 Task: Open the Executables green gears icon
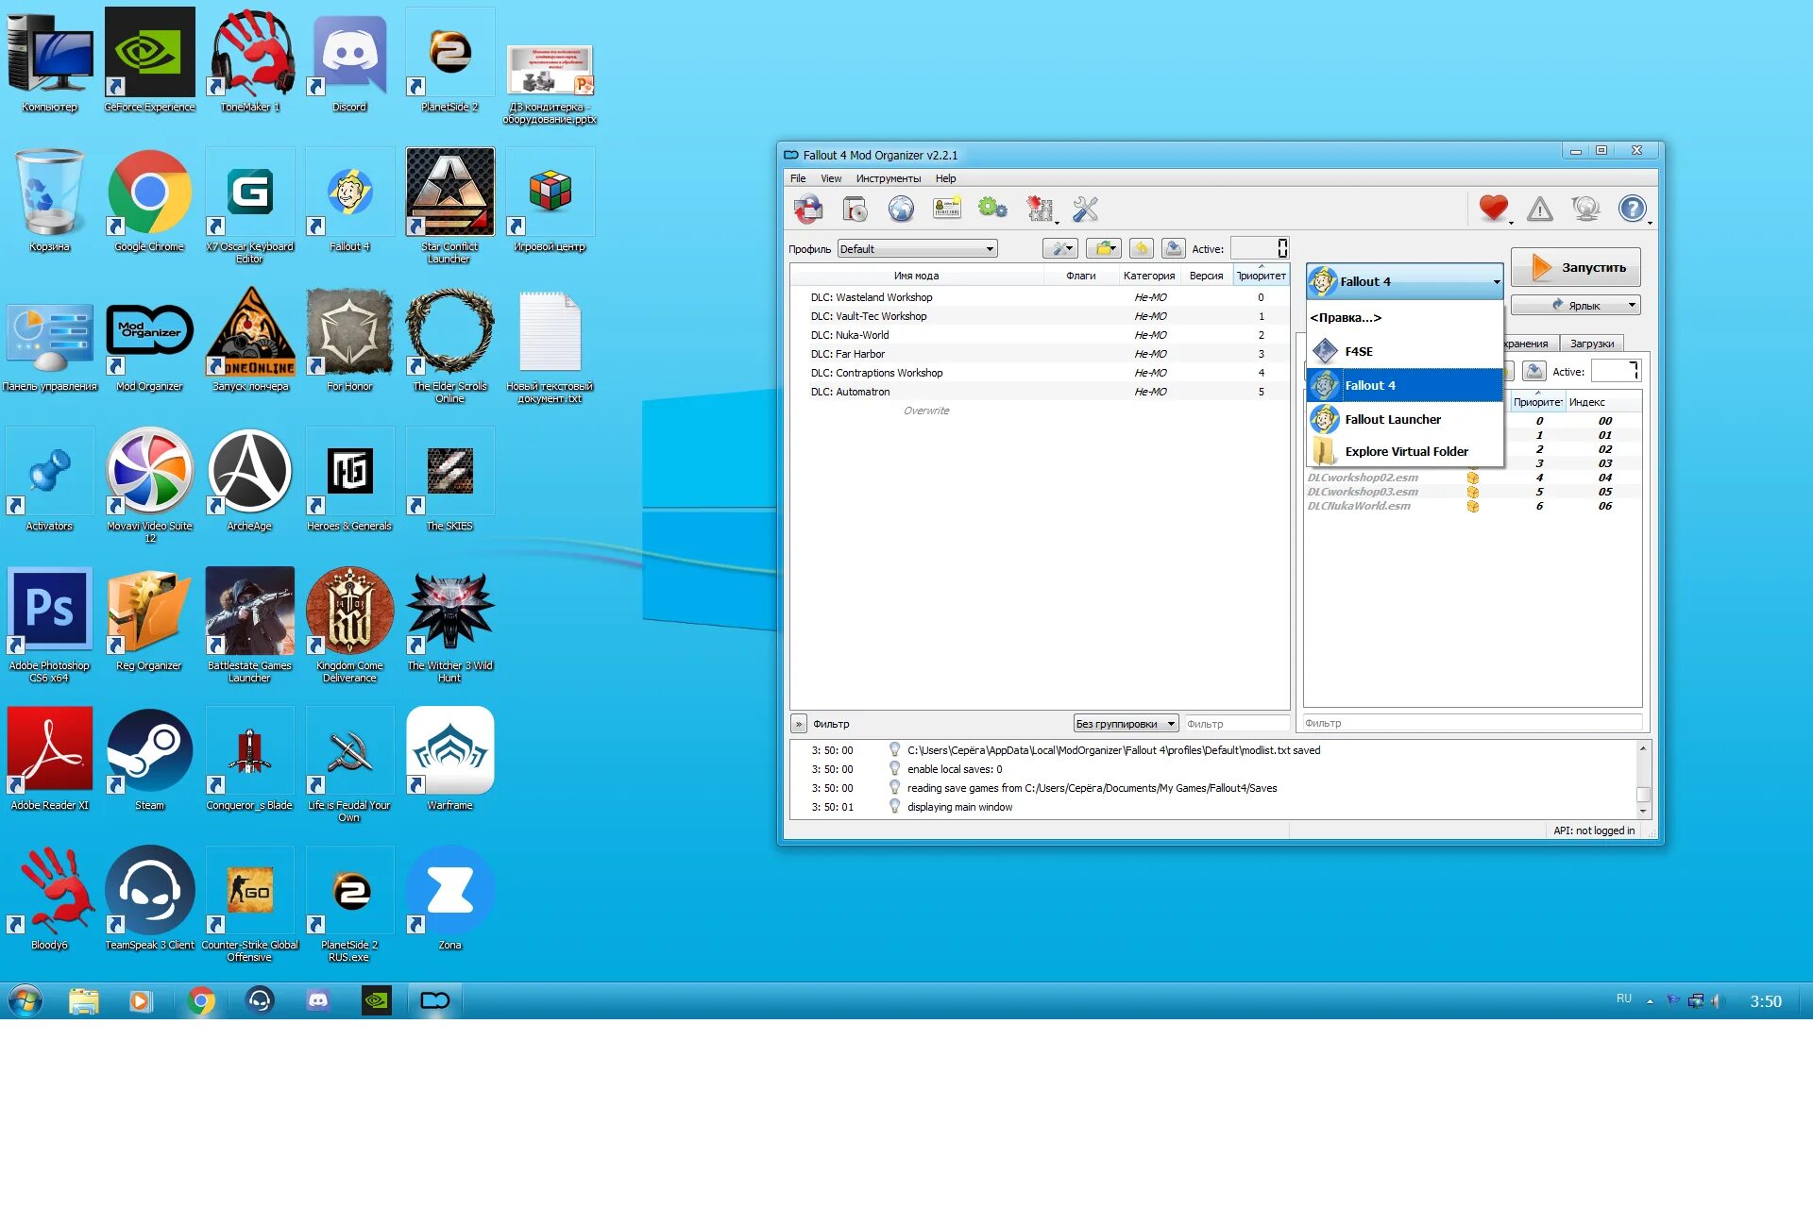point(992,209)
